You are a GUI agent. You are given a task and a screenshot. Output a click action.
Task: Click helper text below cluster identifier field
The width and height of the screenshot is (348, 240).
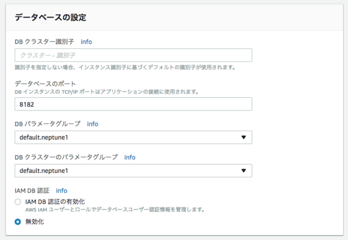[x=125, y=67]
